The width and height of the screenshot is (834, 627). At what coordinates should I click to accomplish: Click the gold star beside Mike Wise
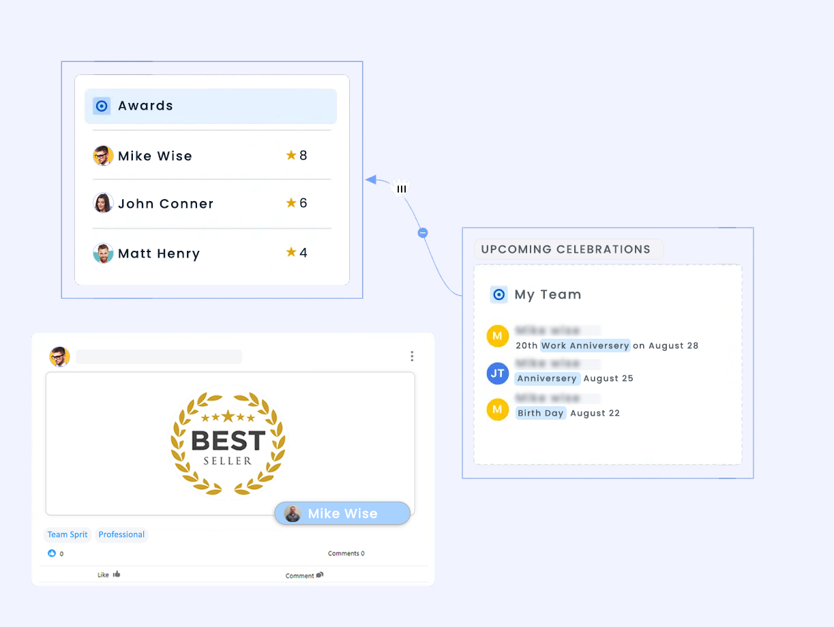(291, 155)
